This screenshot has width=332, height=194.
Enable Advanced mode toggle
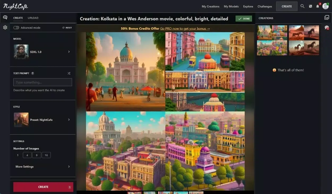click(x=16, y=28)
